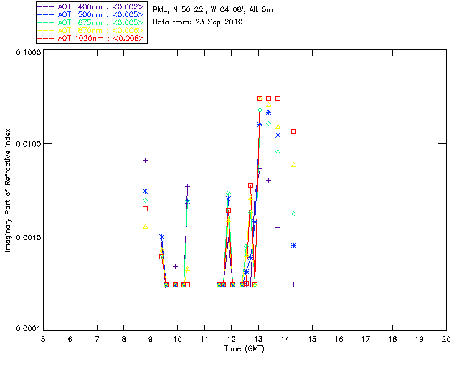This screenshot has width=459, height=367.
Task: Click the x-axis tick label 18
Action: point(392,339)
